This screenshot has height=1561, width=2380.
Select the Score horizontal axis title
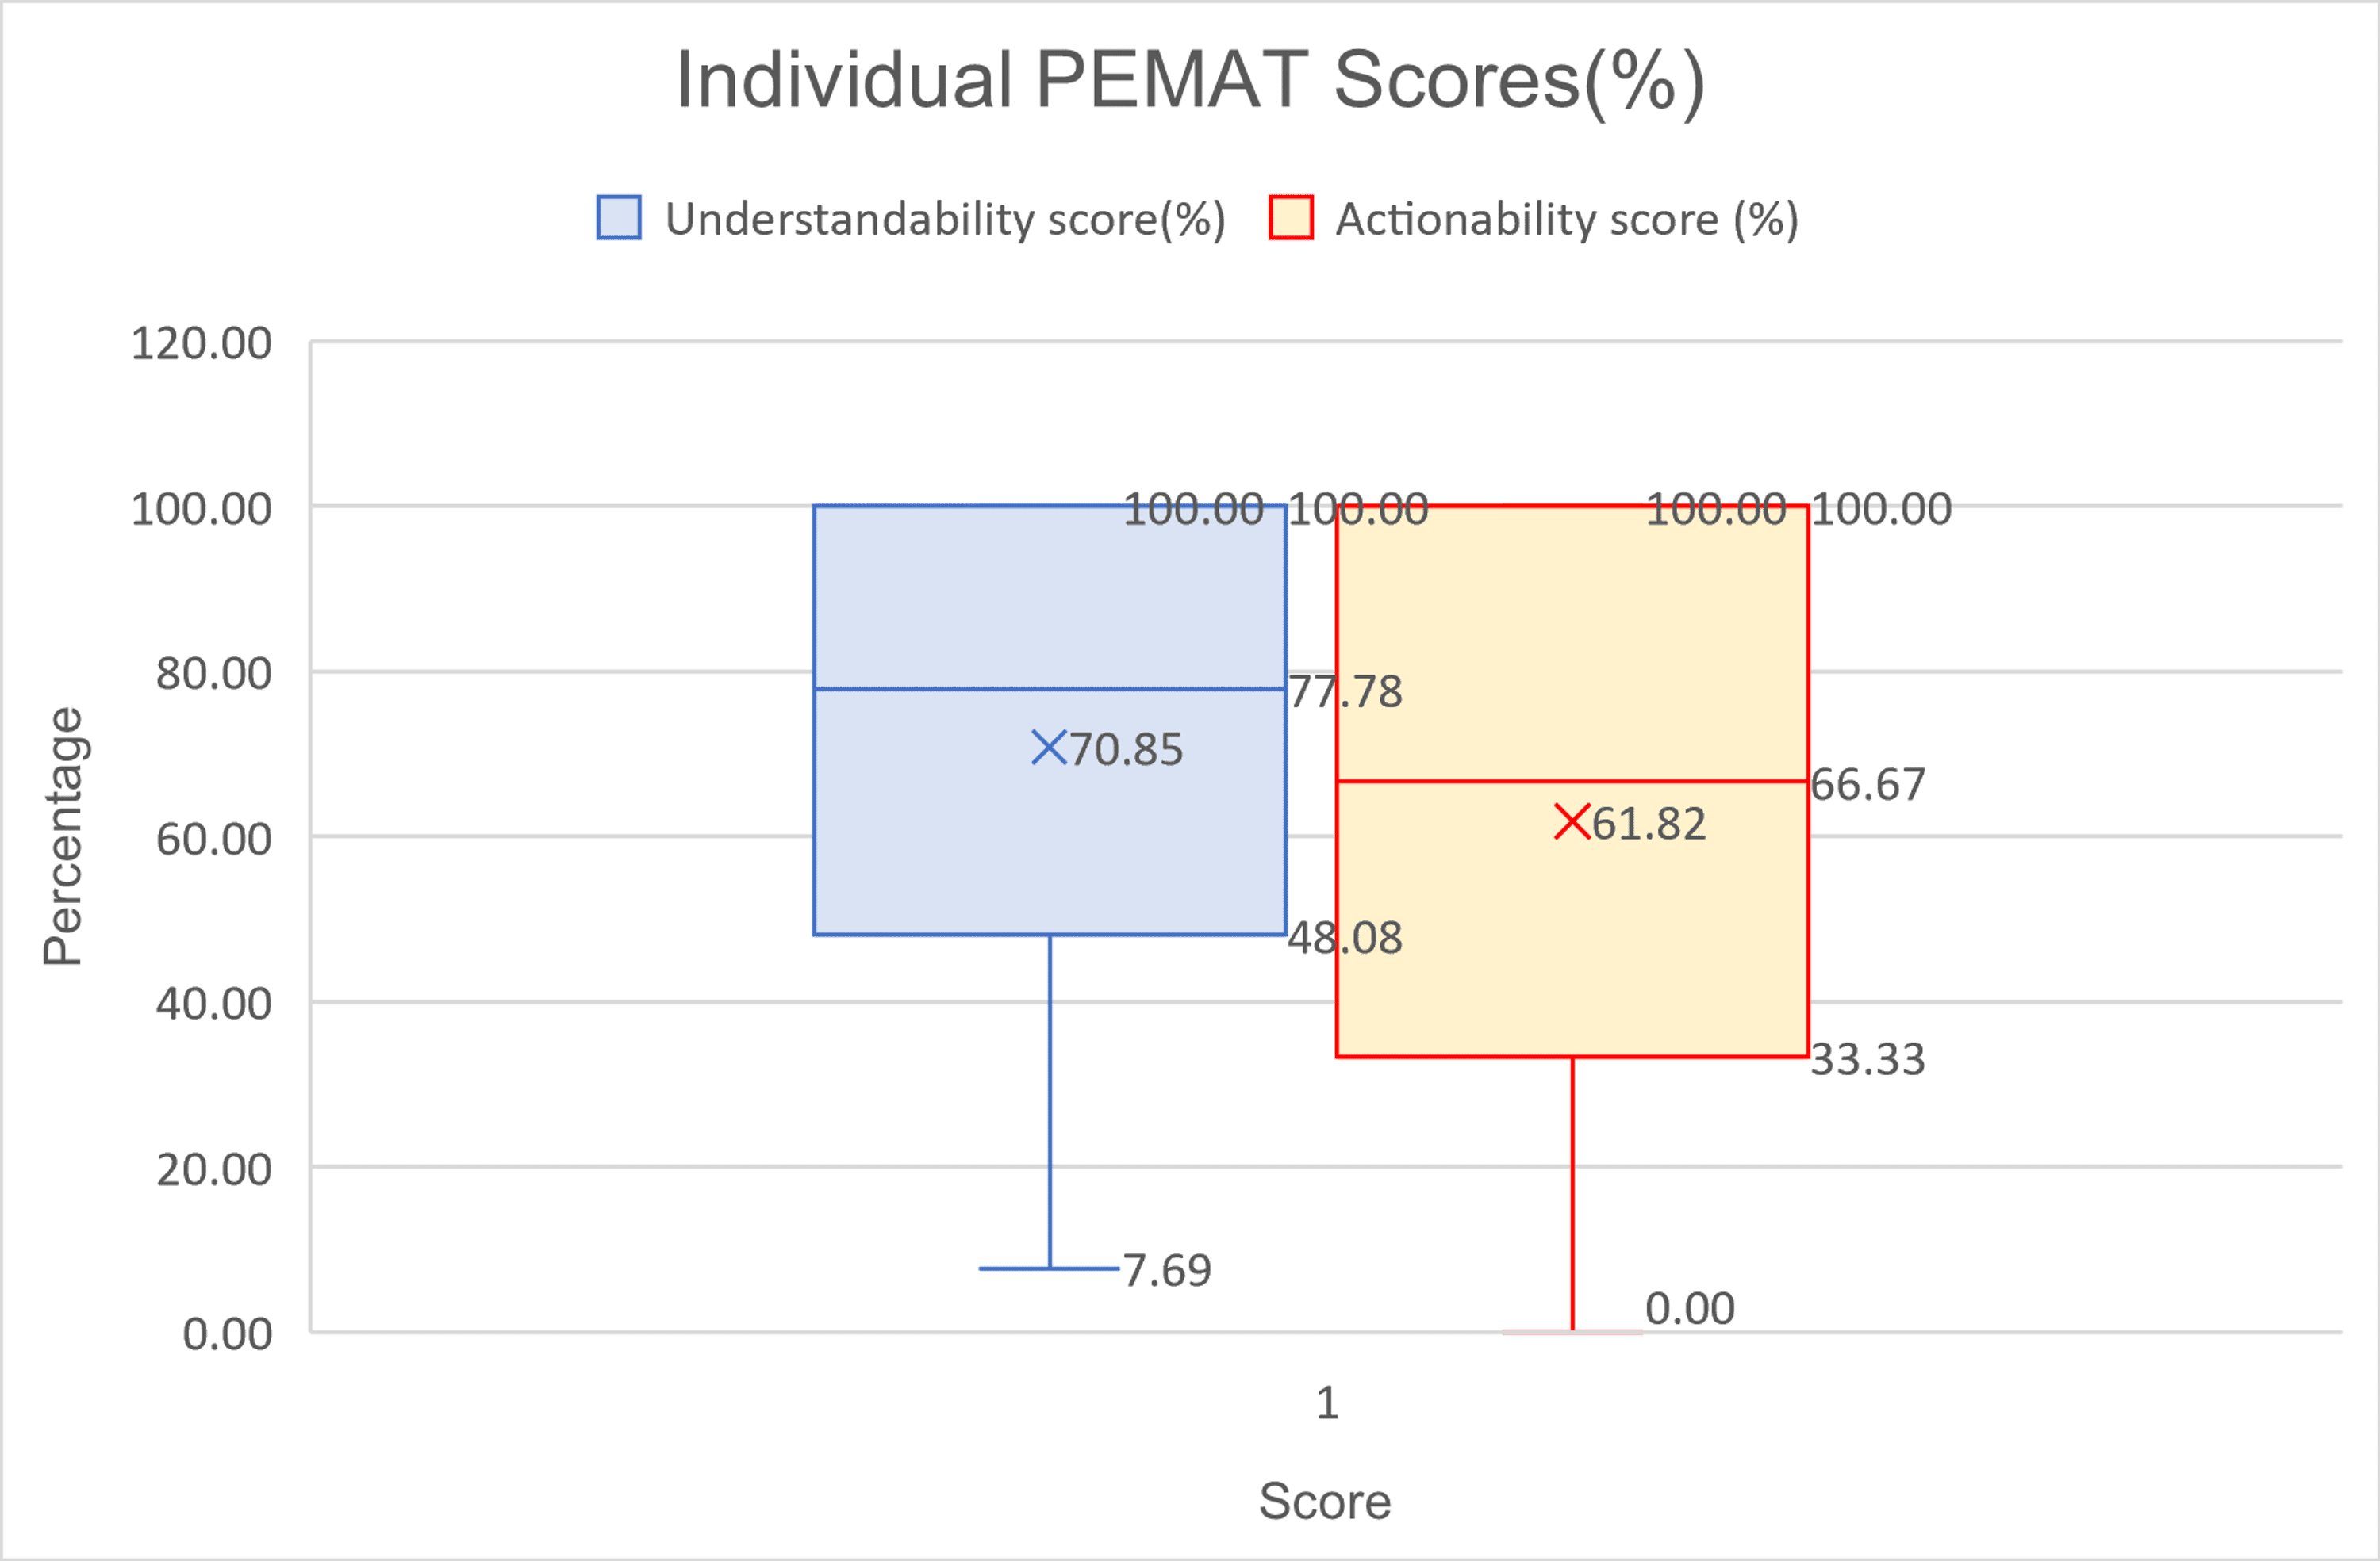(1325, 1500)
